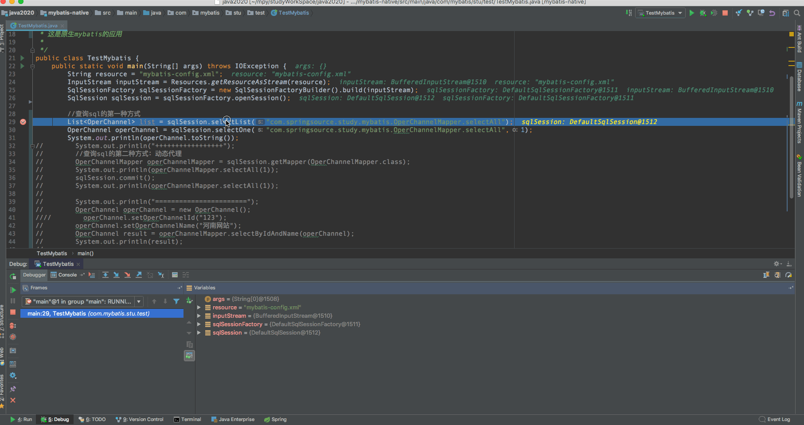Viewport: 804px width, 425px height.
Task: Click the purple Revert arrow icon
Action: tap(772, 13)
